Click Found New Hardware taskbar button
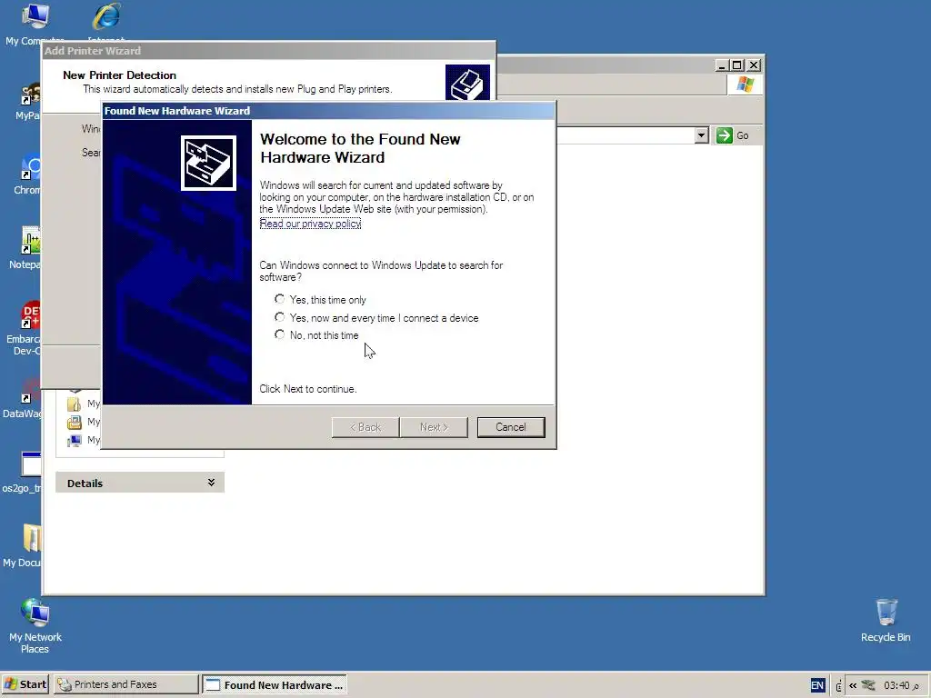This screenshot has width=931, height=698. 275,684
